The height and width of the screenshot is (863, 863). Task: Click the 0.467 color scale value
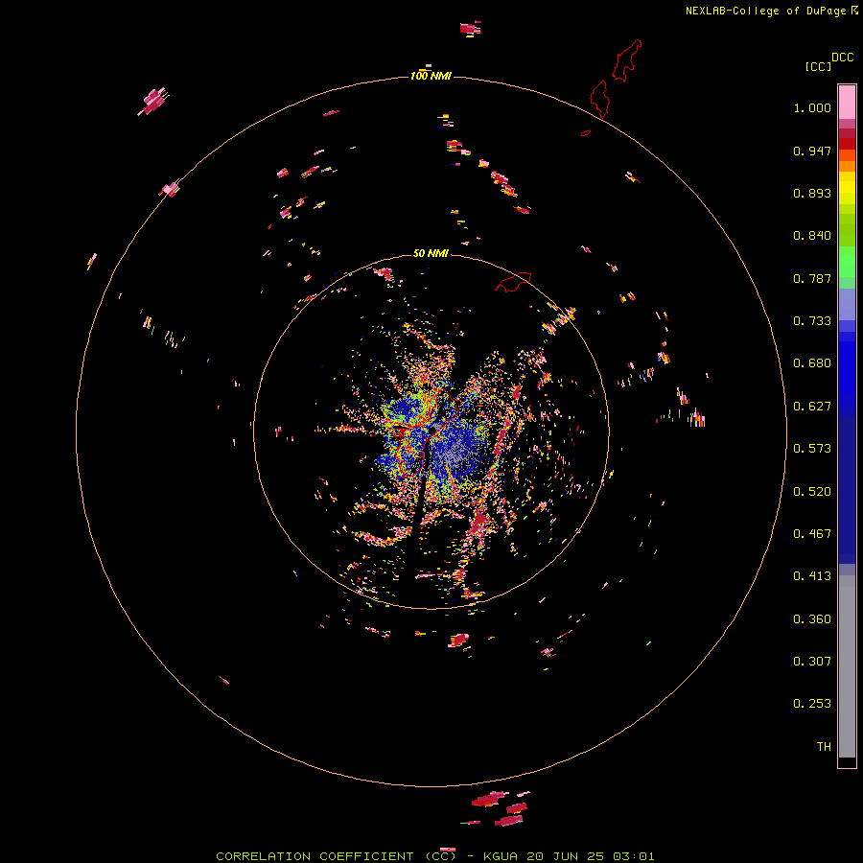(812, 534)
